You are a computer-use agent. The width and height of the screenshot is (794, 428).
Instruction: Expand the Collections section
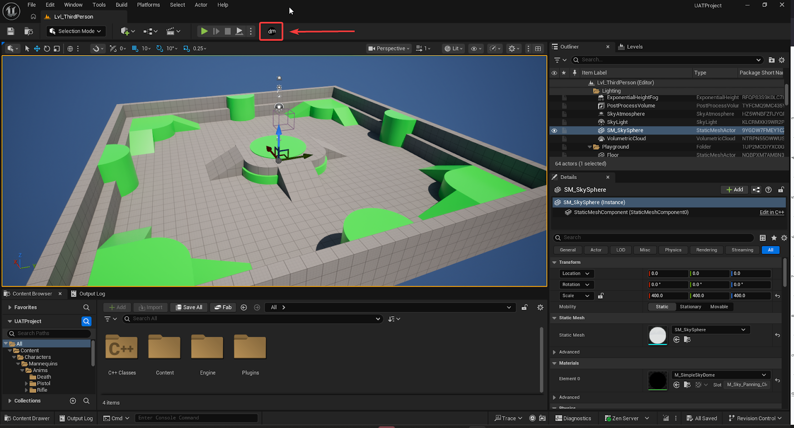pos(10,401)
